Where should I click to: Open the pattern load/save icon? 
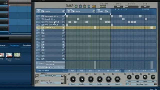[x=68, y=11]
